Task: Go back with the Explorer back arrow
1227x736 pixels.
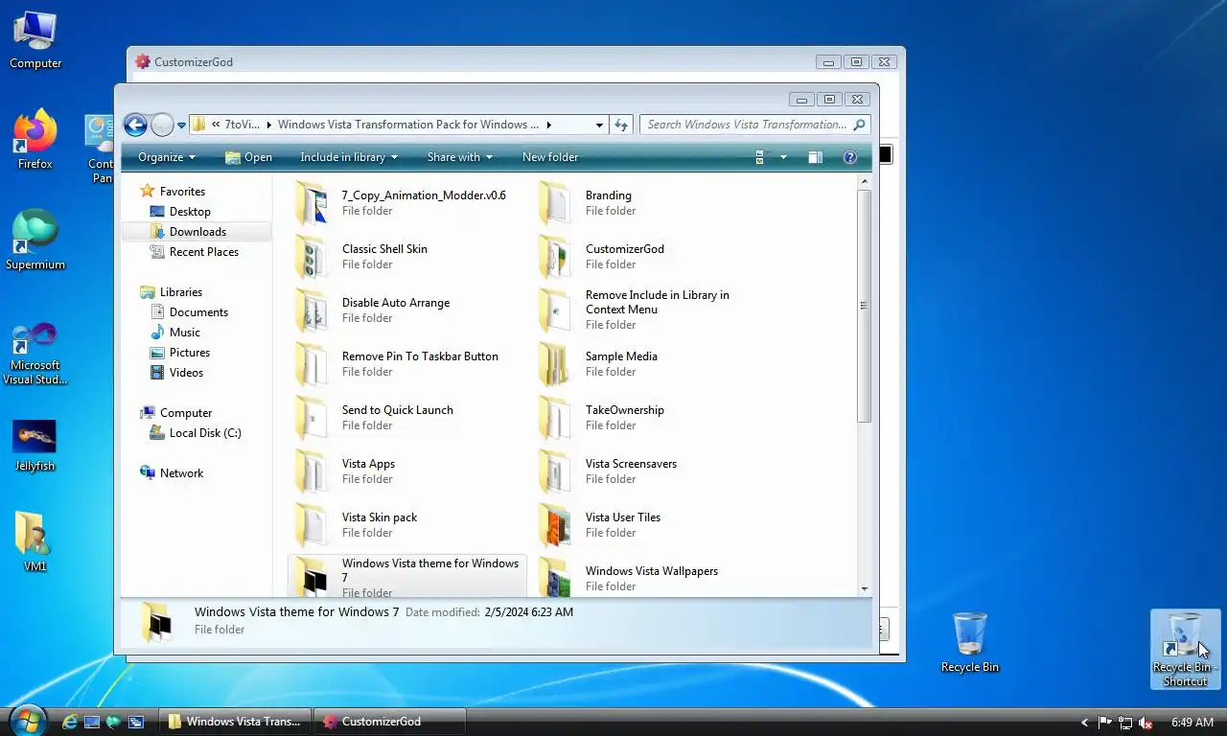Action: click(x=135, y=125)
